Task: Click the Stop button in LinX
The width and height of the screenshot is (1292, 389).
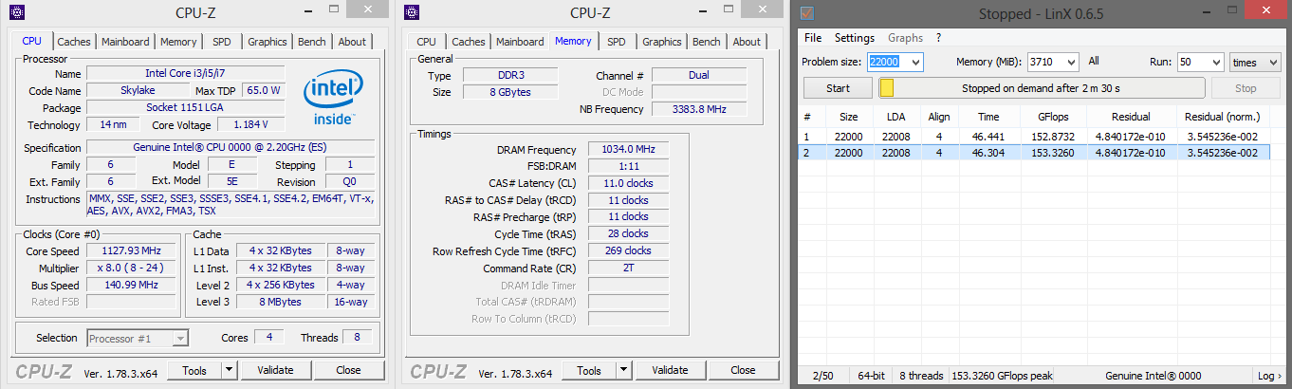Action: click(1246, 88)
